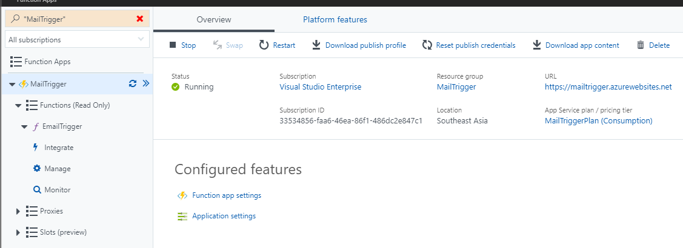Viewport: 683px width, 248px height.
Task: Click the Functions list icon
Action: (32, 105)
